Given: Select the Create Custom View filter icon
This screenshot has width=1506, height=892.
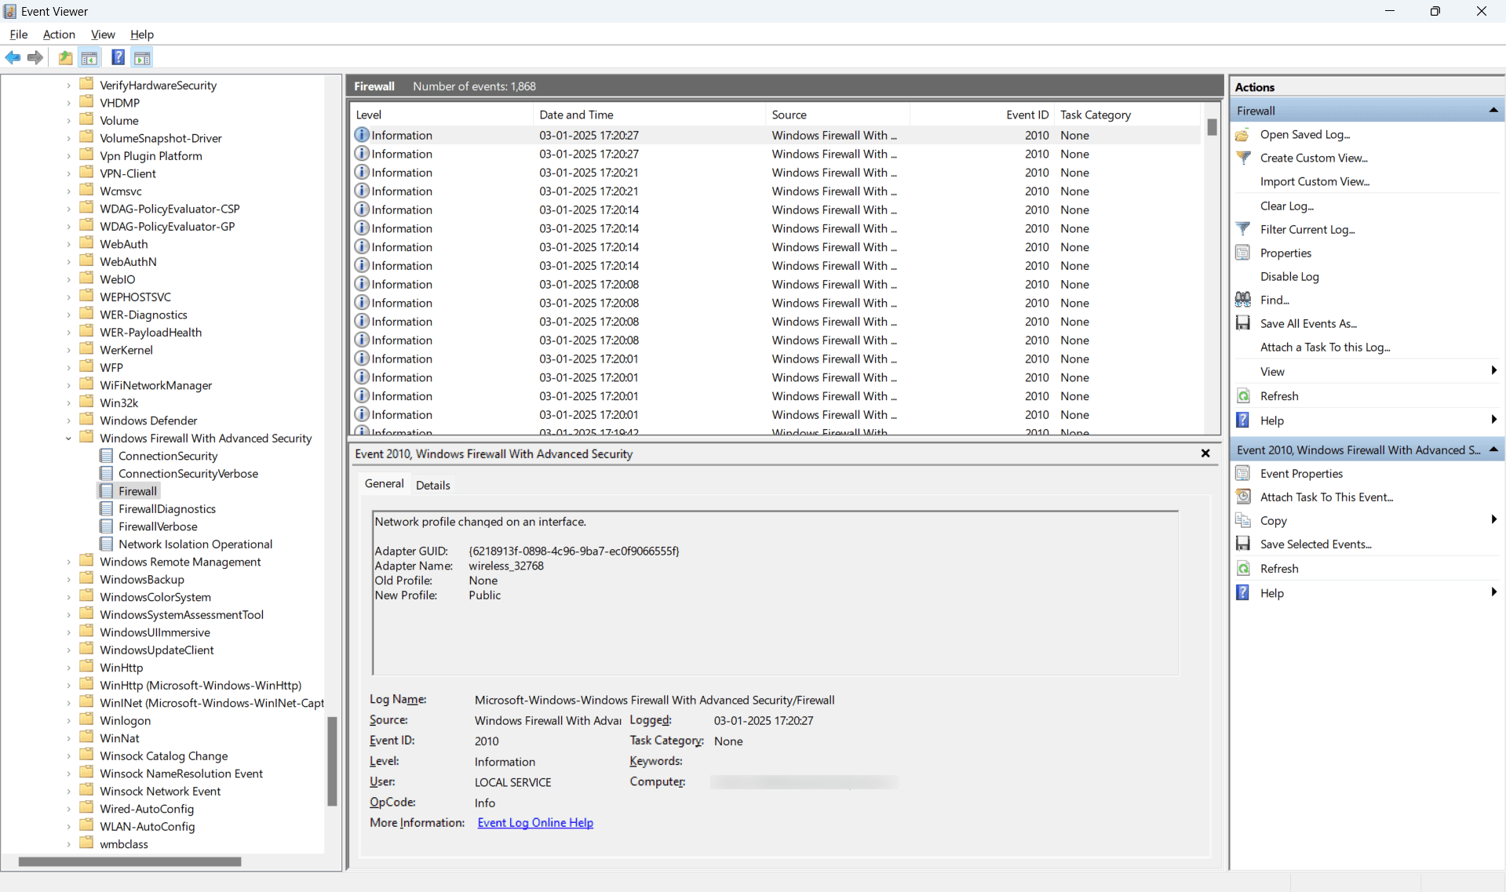Looking at the screenshot, I should pos(1244,158).
